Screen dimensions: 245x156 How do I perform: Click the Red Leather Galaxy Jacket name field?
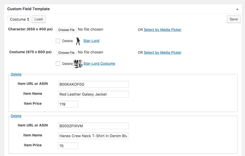(x=93, y=94)
